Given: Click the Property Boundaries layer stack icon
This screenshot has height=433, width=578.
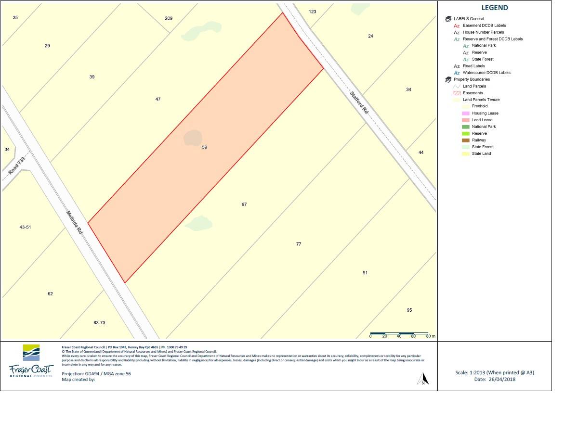Looking at the screenshot, I should pyautogui.click(x=448, y=79).
